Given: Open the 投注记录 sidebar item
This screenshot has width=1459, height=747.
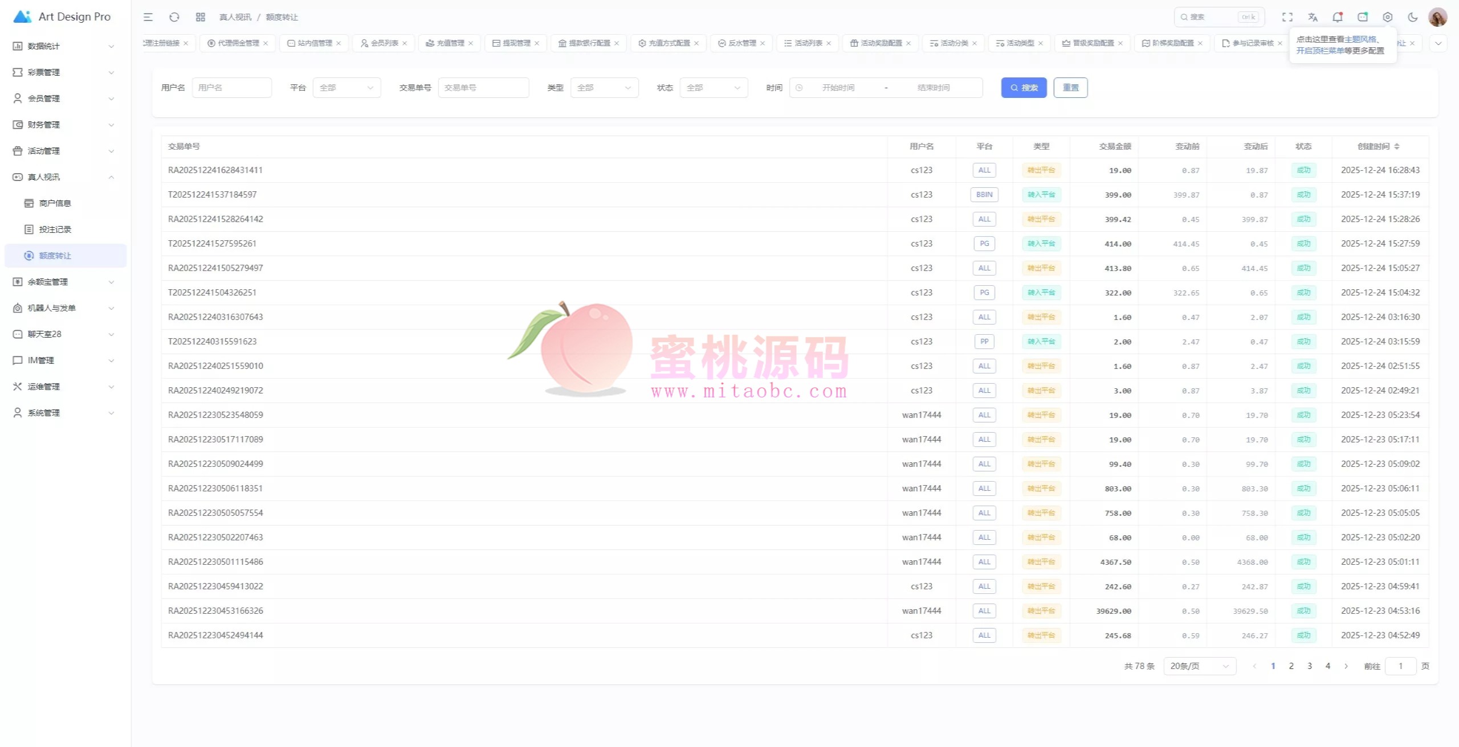Looking at the screenshot, I should pos(55,229).
